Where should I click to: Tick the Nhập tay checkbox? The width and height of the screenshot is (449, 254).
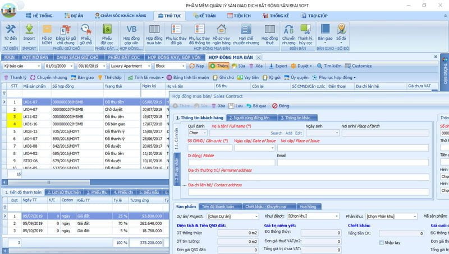(x=381, y=242)
